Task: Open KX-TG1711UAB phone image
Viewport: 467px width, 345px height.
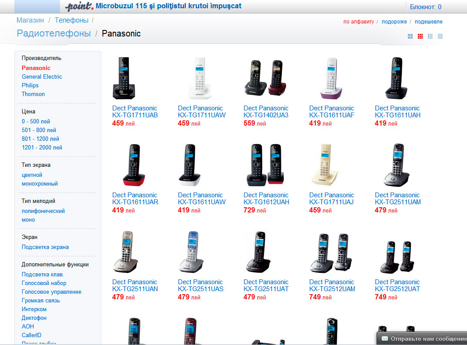Action: [x=124, y=78]
